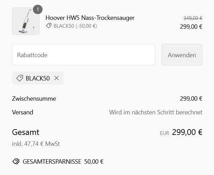
Task: Select the Hoover HW5 Nass-Trockensauger product title
Action: 90,18
